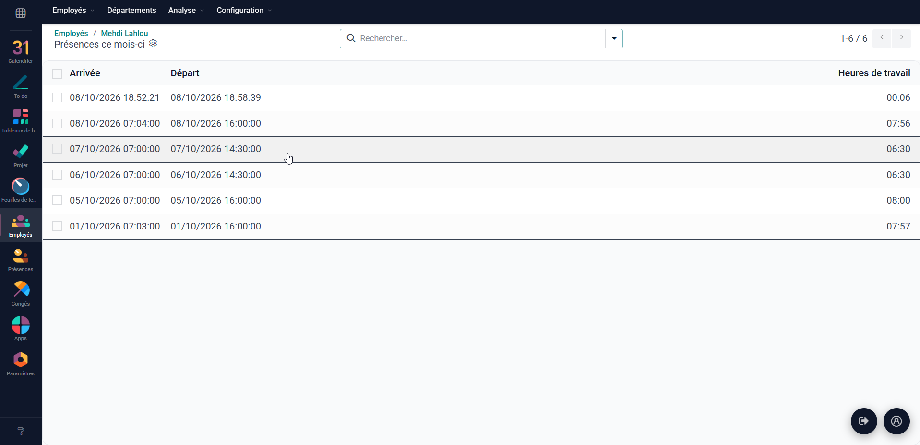Open the Paramètres app icon
This screenshot has height=445, width=920.
[21, 364]
